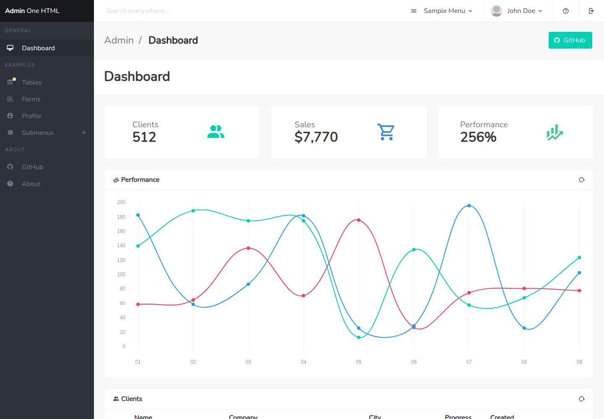Click the logout icon in top bar

(591, 11)
